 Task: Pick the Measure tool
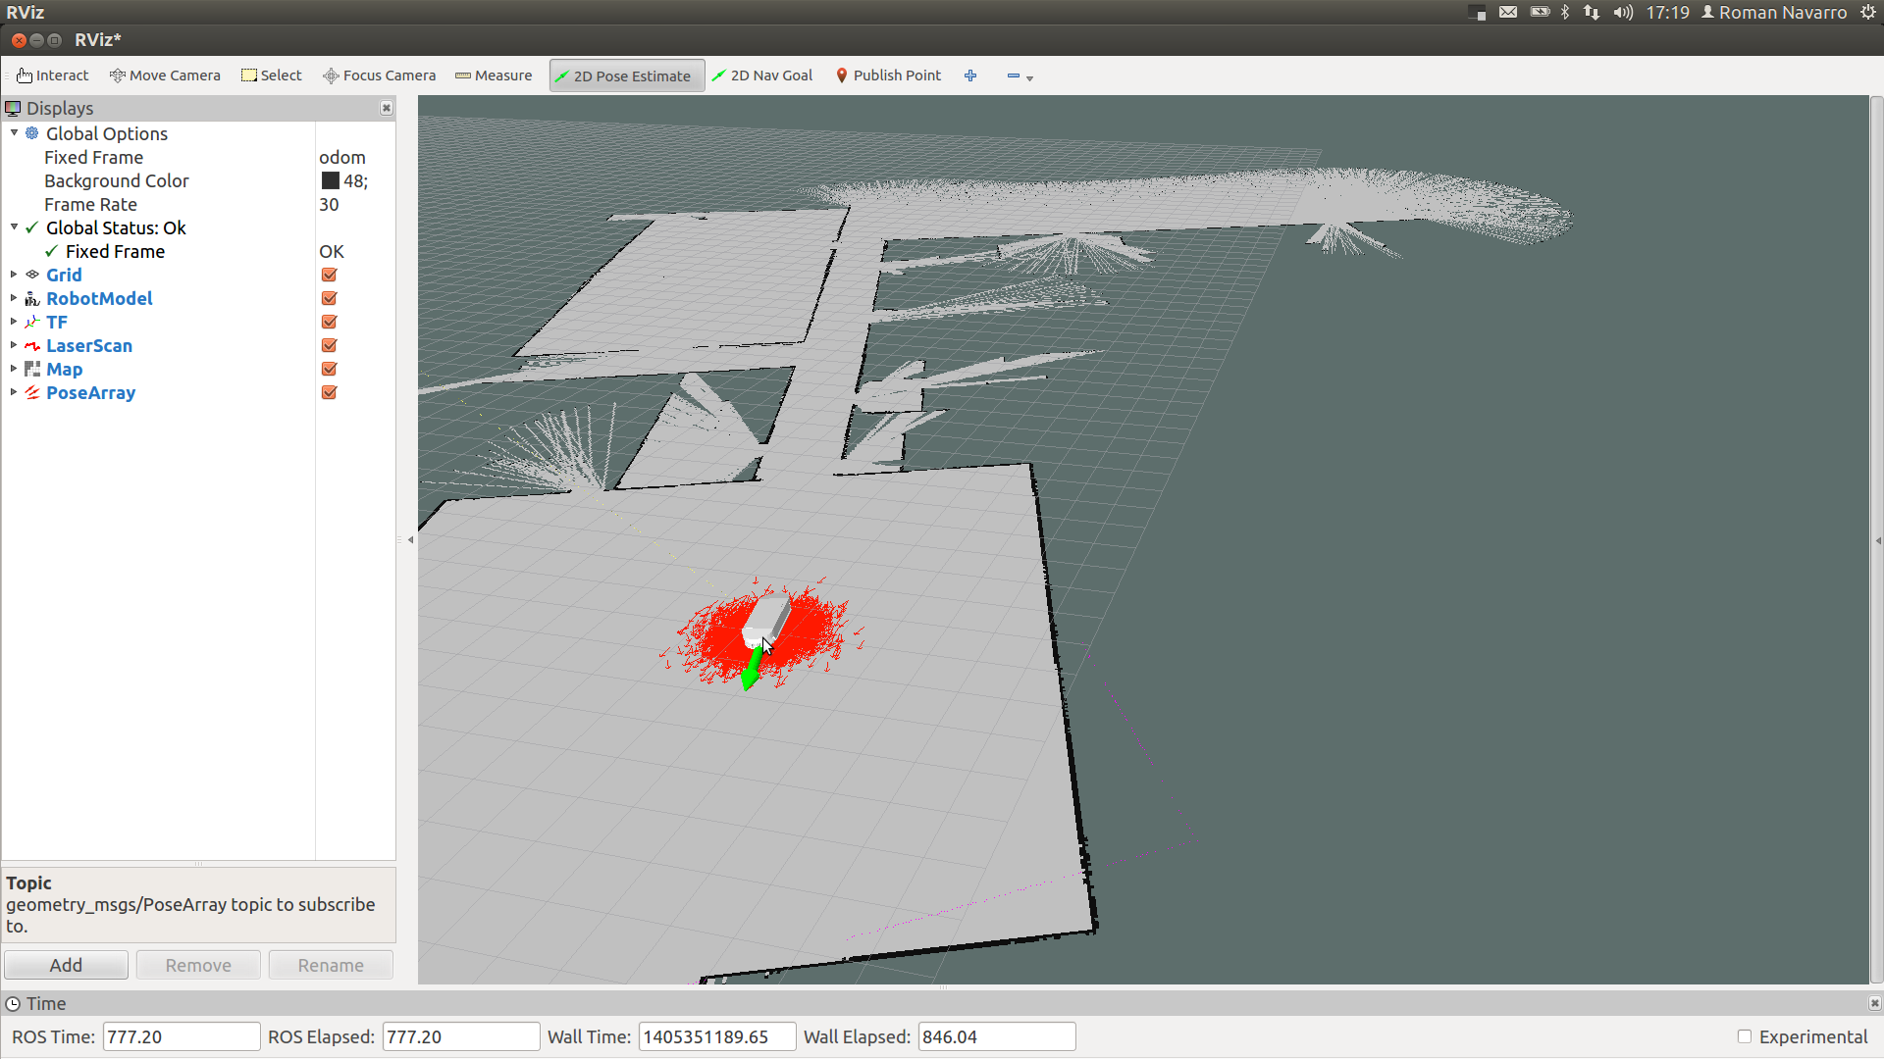point(494,76)
